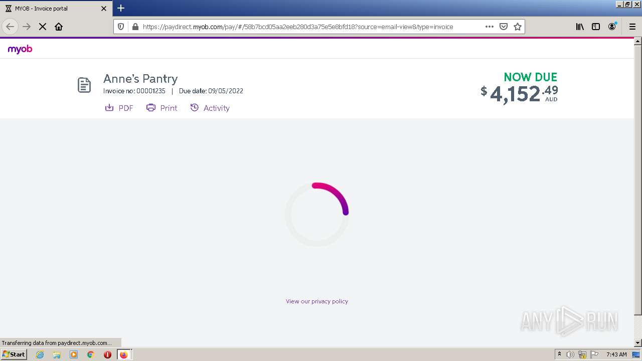642x361 pixels.
Task: Click due date 09/05/2022
Action: [226, 91]
